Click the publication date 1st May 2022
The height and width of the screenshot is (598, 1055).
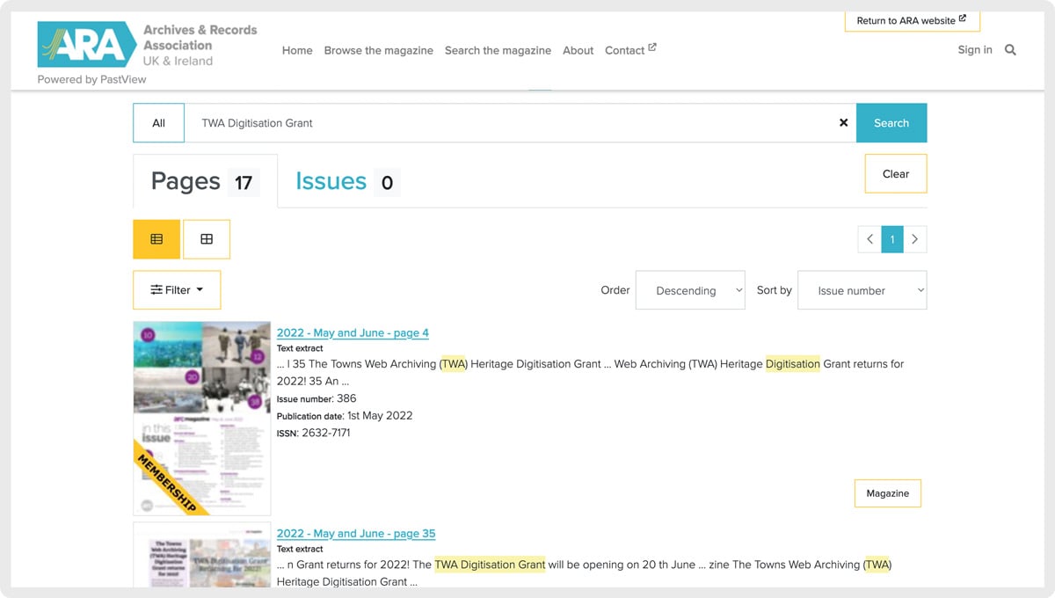point(345,415)
